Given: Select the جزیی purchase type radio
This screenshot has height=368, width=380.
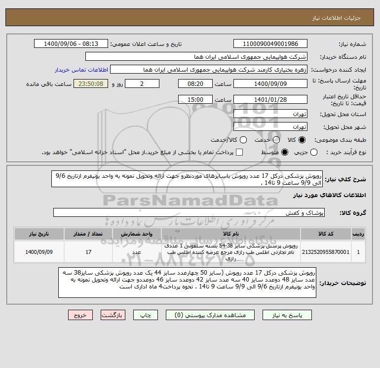Looking at the screenshot, I should (314, 152).
